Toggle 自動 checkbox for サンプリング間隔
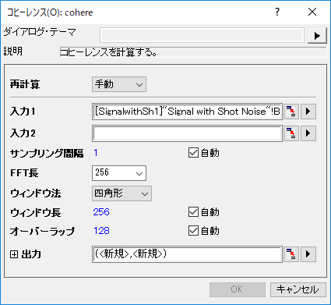This screenshot has height=305, width=331. (193, 153)
